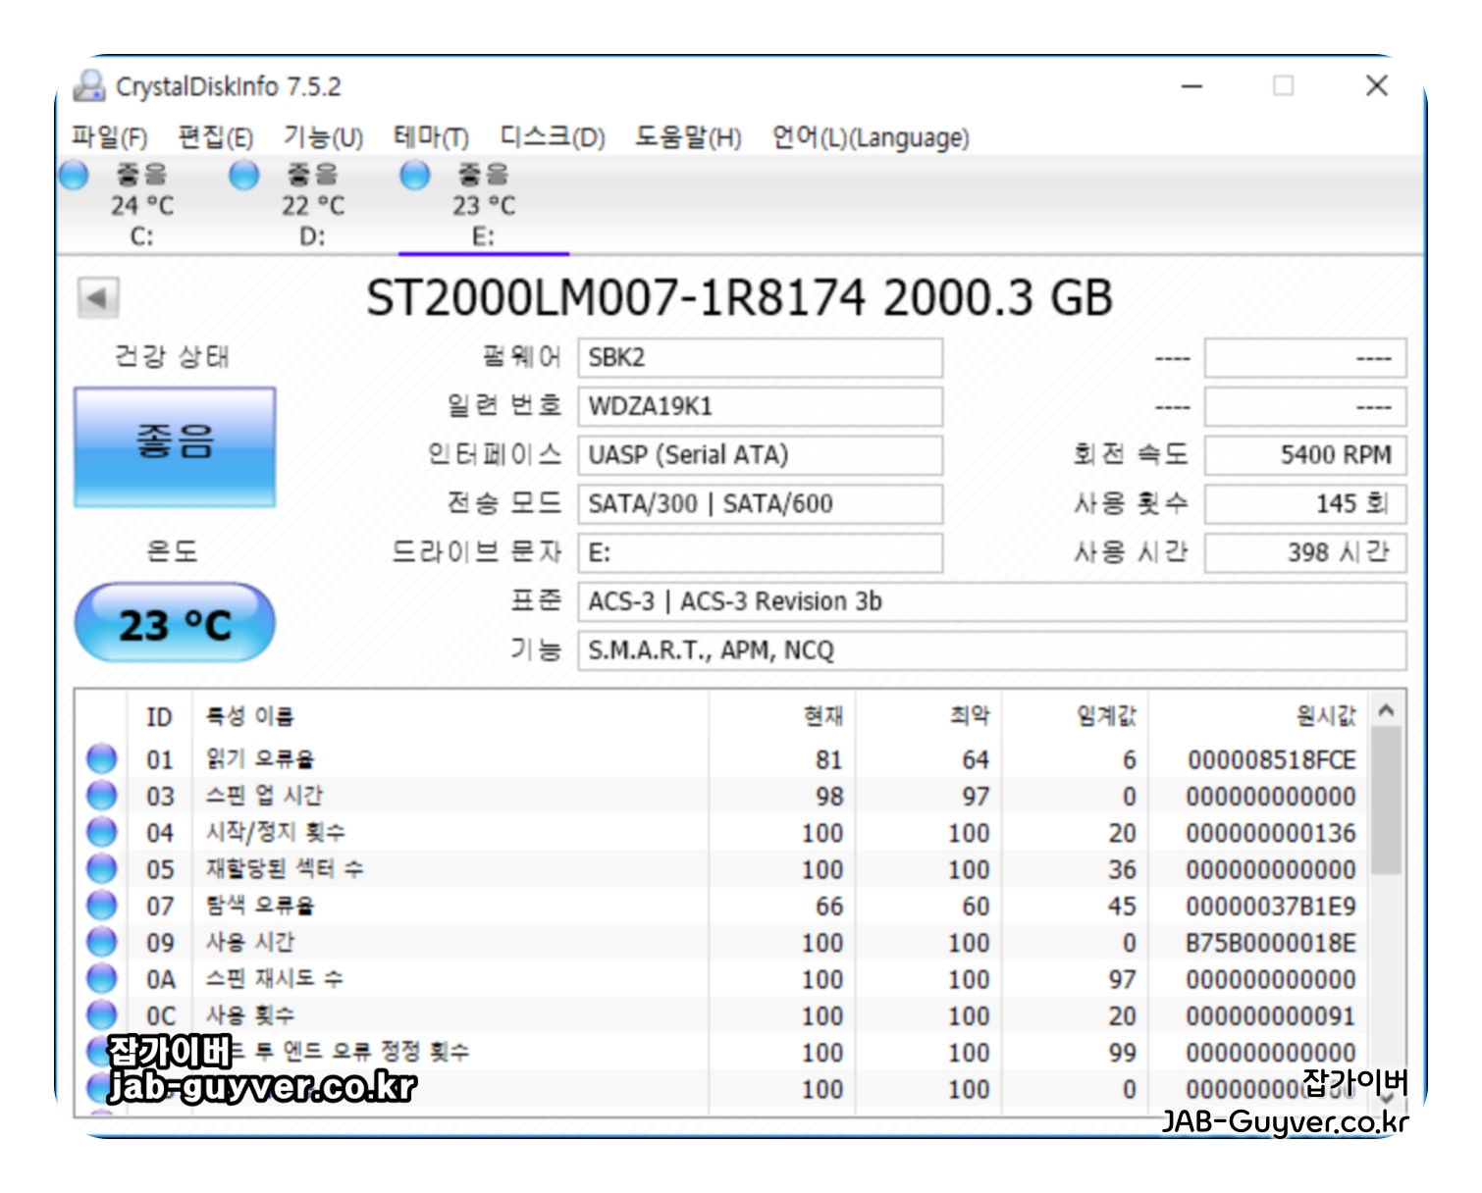
Task: Click the status orb for attribute 04
Action: point(102,832)
